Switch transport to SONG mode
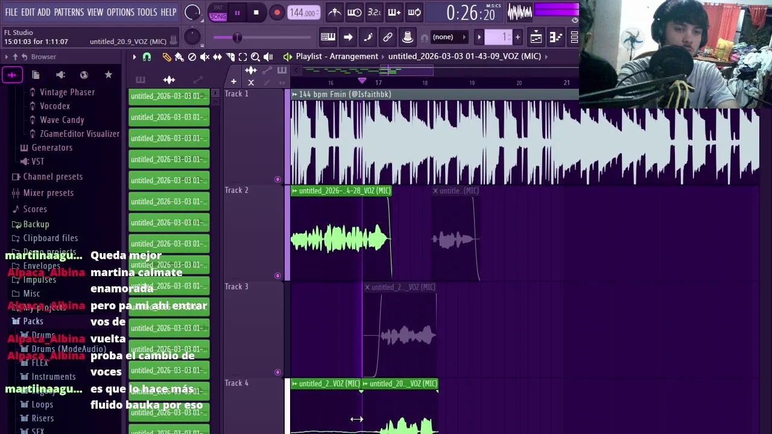Image resolution: width=772 pixels, height=434 pixels. coord(218,16)
